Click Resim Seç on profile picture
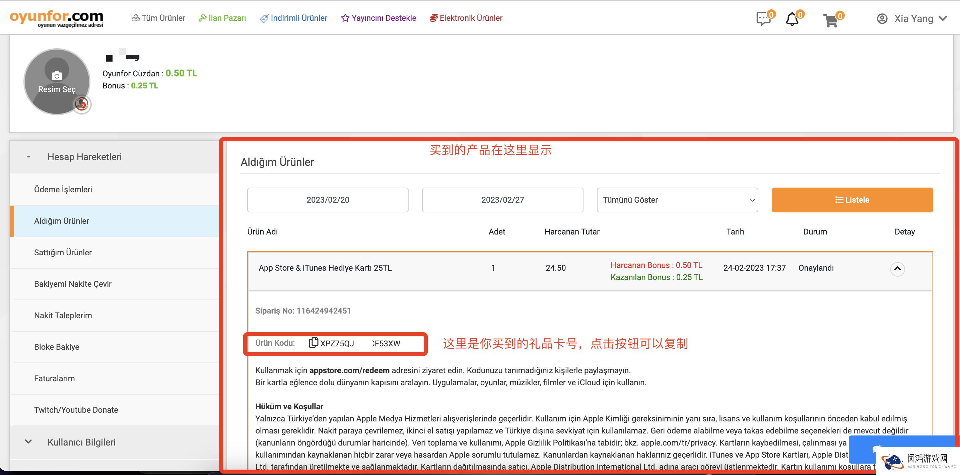Viewport: 960px width, 475px height. point(57,89)
